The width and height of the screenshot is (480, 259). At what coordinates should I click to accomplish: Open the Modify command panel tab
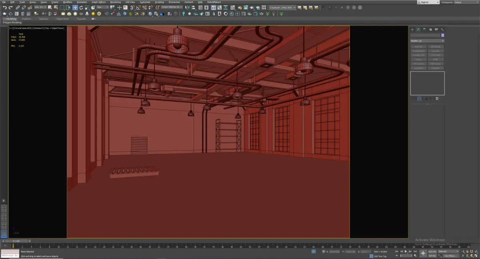click(418, 29)
